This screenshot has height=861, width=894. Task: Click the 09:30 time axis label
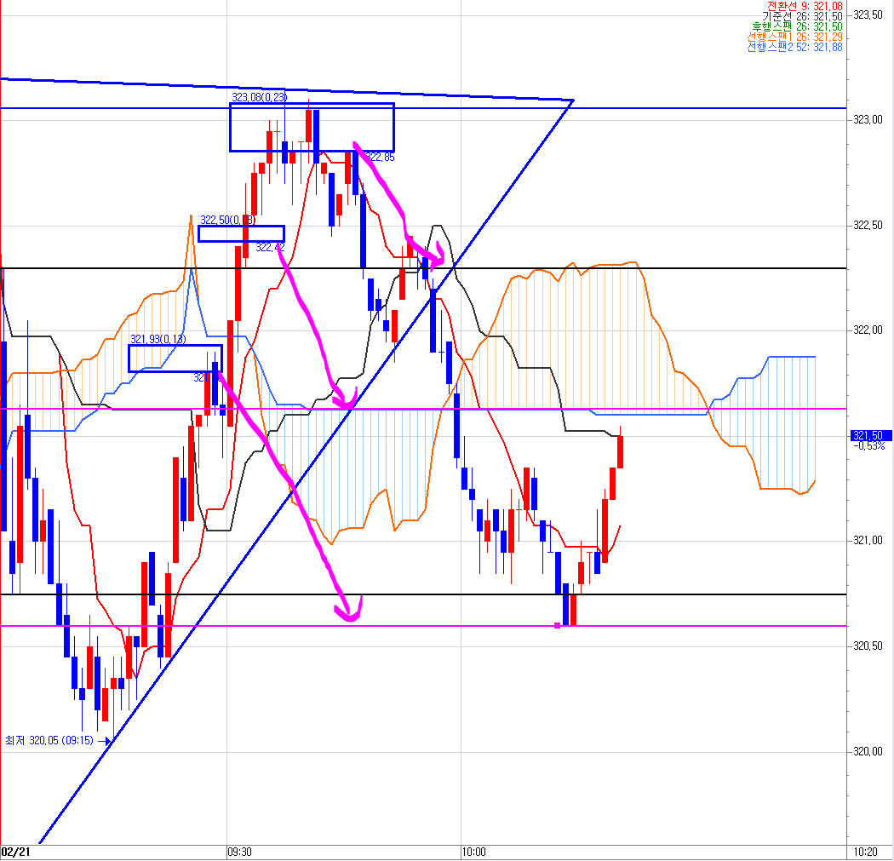239,852
